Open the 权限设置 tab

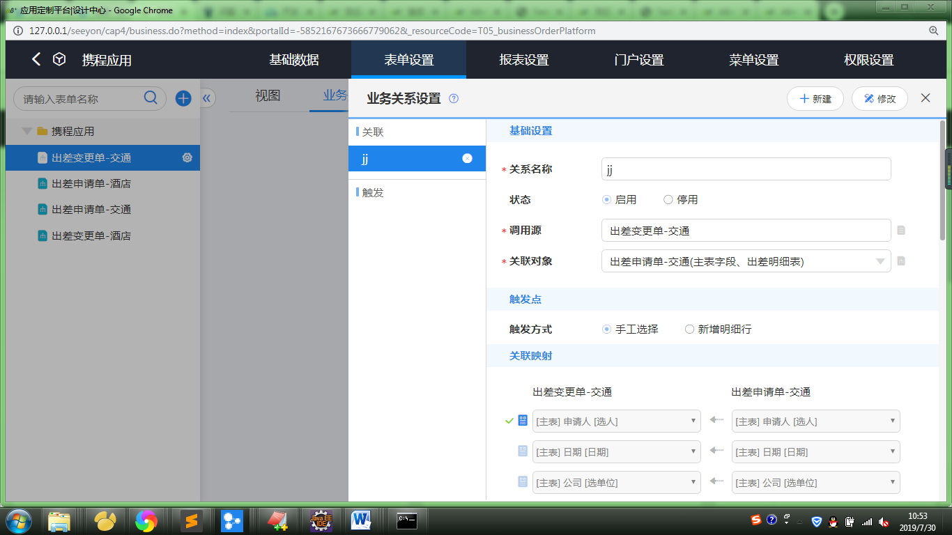pyautogui.click(x=868, y=60)
